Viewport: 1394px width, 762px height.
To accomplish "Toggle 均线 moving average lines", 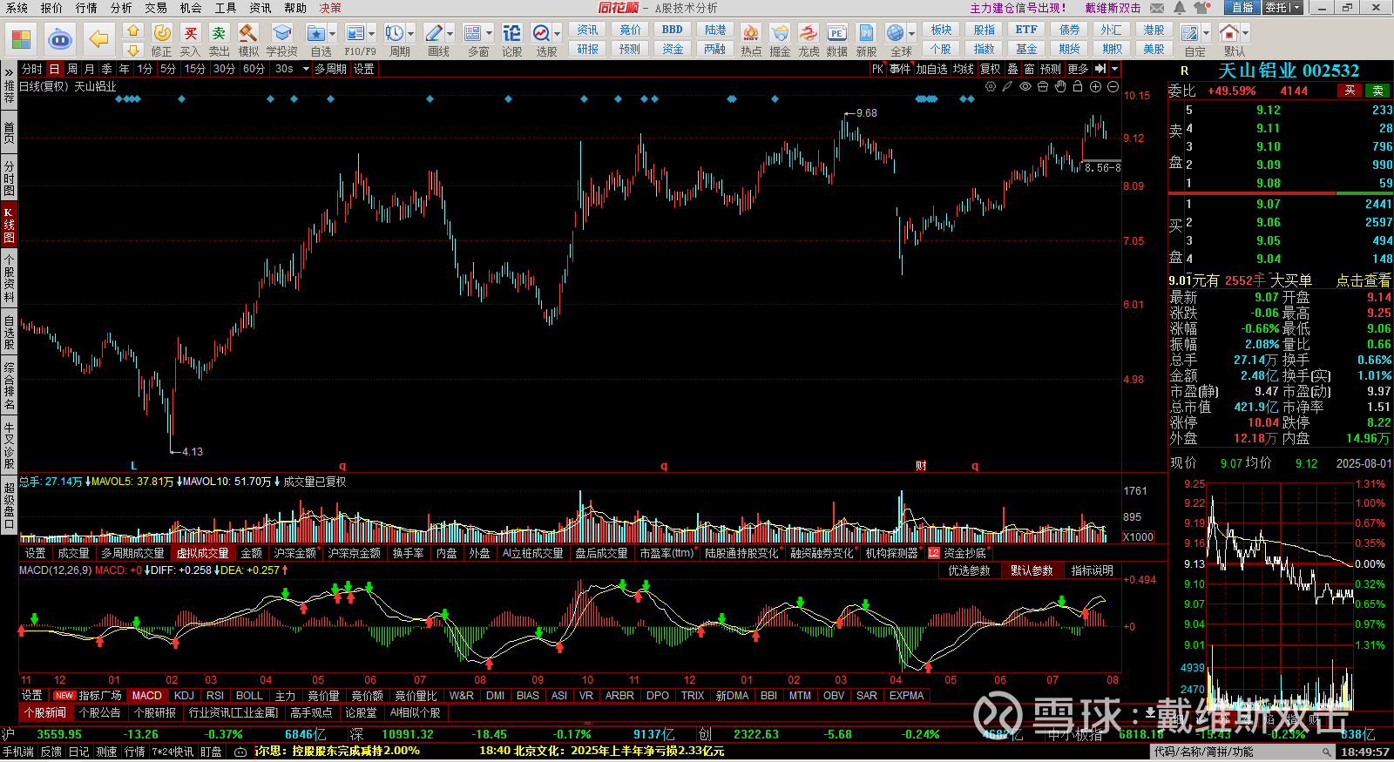I will point(963,69).
